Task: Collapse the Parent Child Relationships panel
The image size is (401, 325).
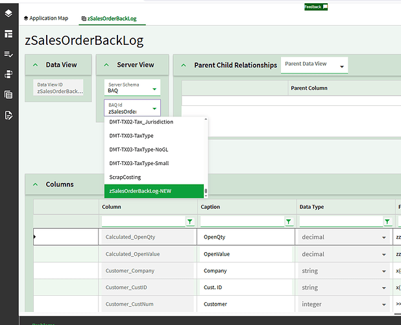Action: [x=184, y=65]
